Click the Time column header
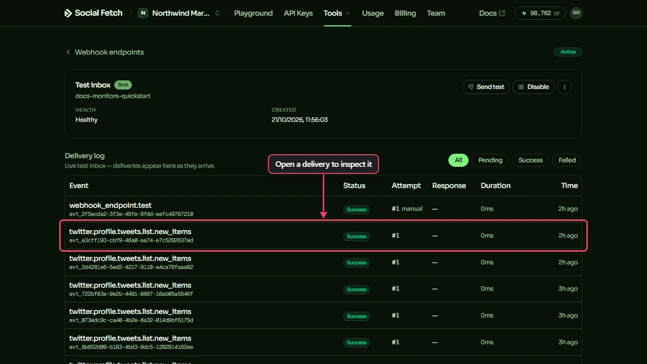The height and width of the screenshot is (364, 647). pyautogui.click(x=569, y=186)
